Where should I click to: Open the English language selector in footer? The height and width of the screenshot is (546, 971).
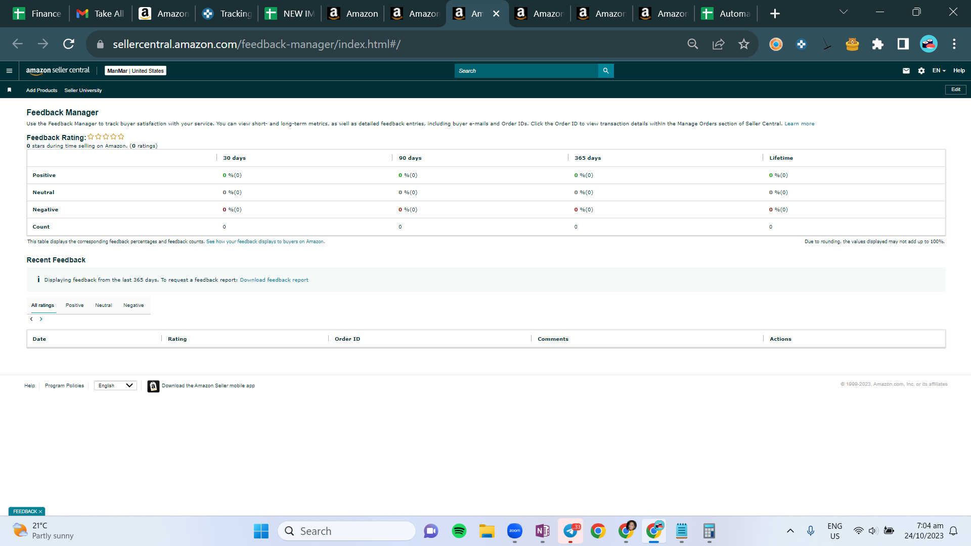click(x=115, y=386)
